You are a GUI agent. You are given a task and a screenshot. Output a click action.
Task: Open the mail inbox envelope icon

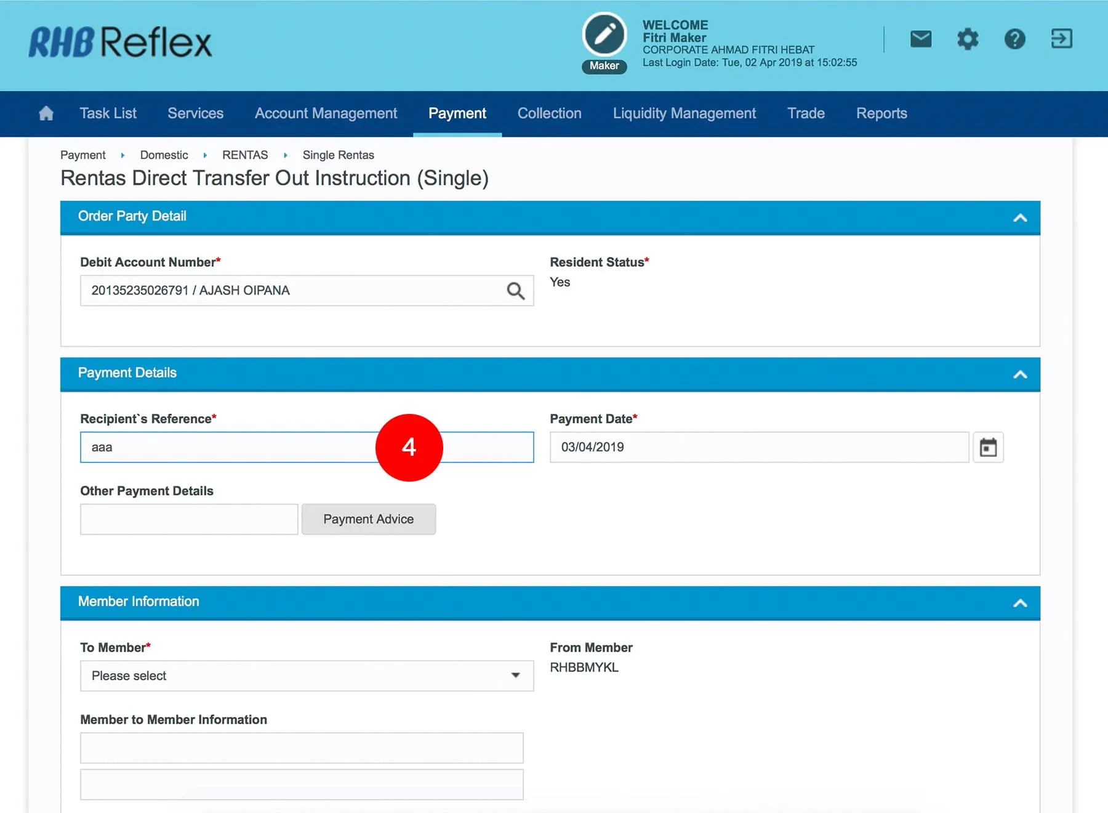[920, 39]
